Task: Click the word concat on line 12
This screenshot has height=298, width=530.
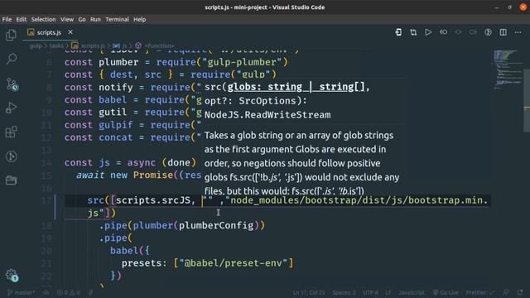Action: [116, 137]
